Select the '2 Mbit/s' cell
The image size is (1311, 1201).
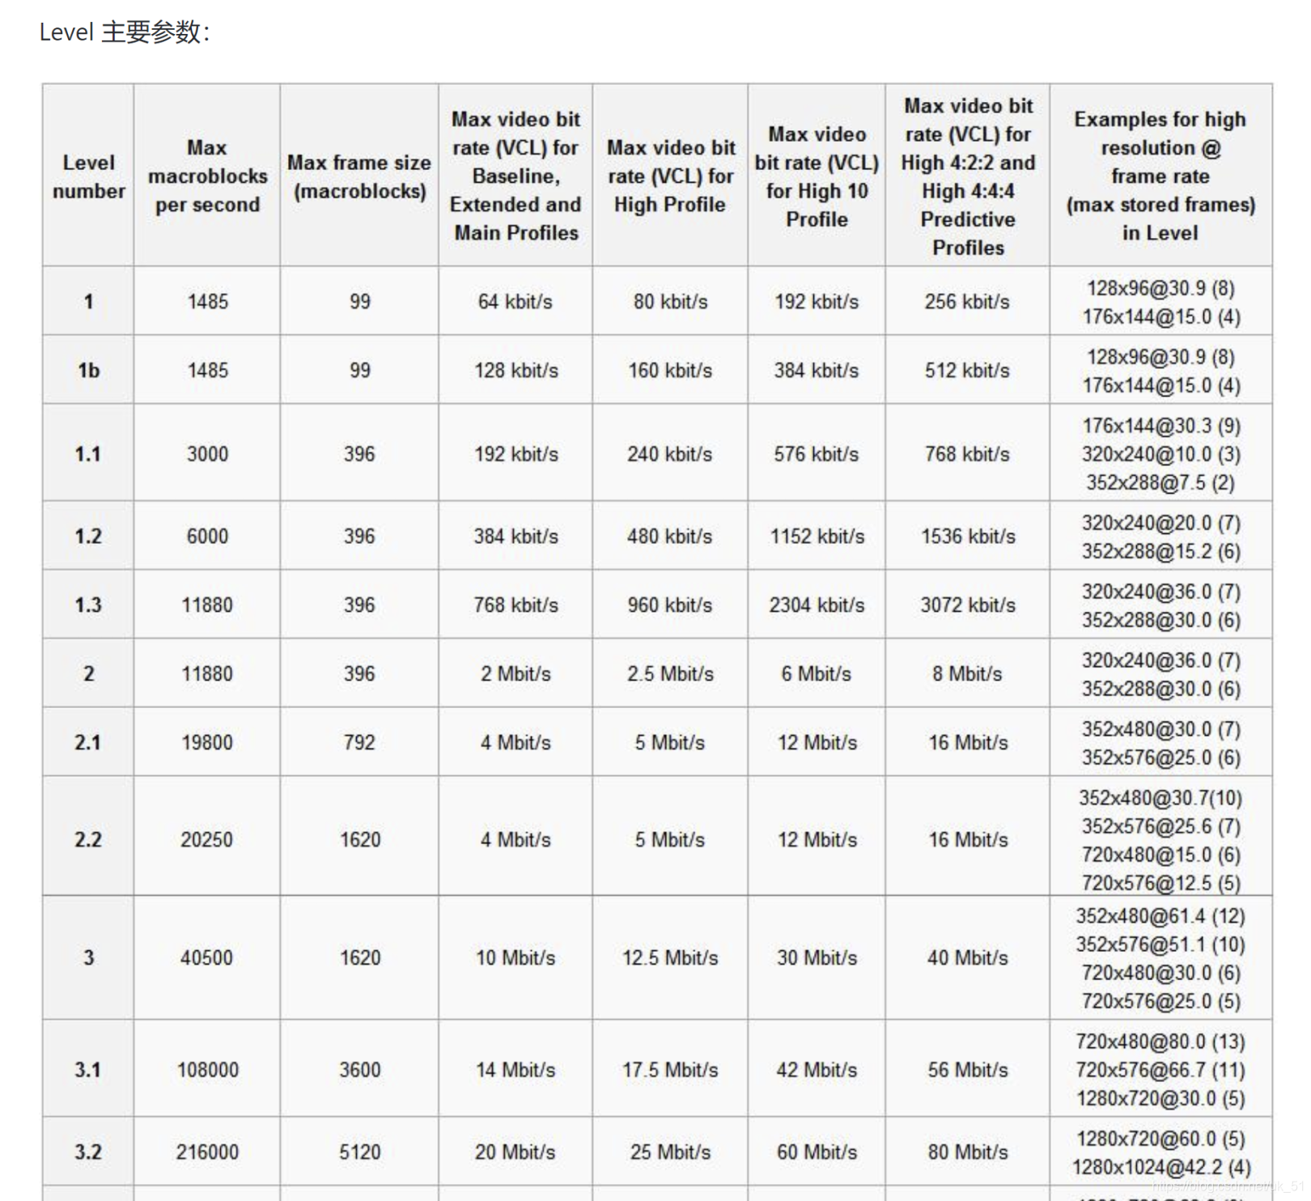click(x=515, y=674)
